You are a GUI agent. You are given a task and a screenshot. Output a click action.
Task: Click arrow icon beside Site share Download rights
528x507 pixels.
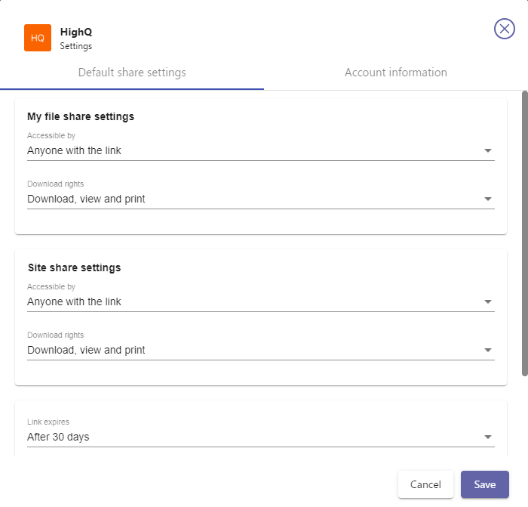pyautogui.click(x=488, y=351)
